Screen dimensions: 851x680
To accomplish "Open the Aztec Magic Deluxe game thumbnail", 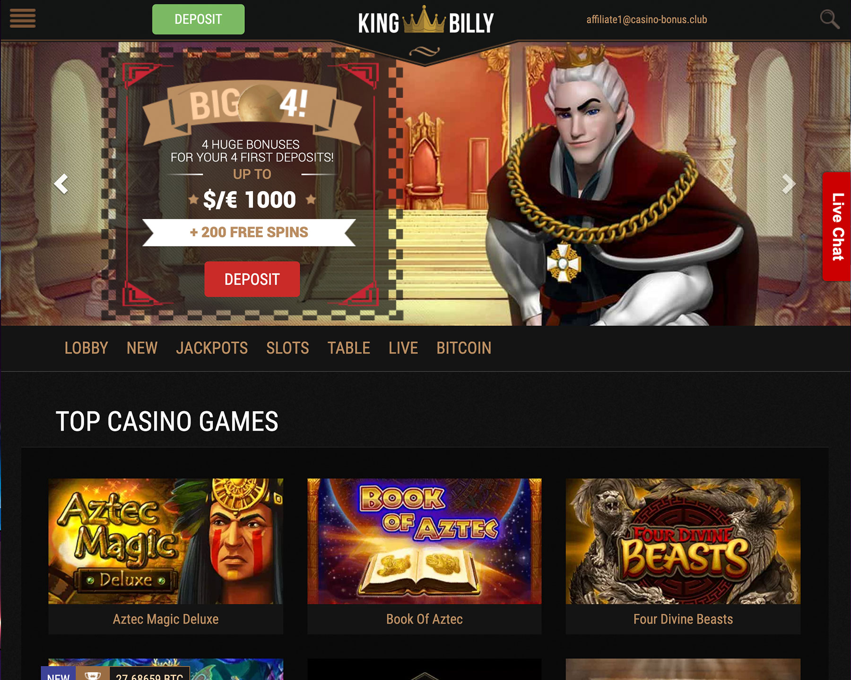I will coord(166,541).
